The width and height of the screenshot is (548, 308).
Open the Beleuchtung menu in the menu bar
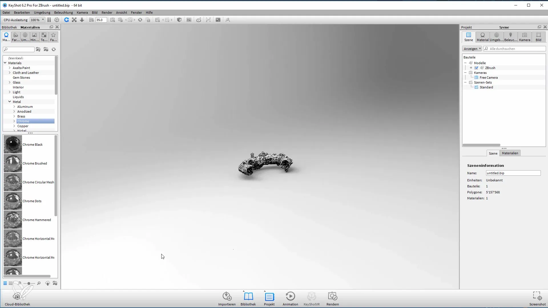(x=63, y=13)
